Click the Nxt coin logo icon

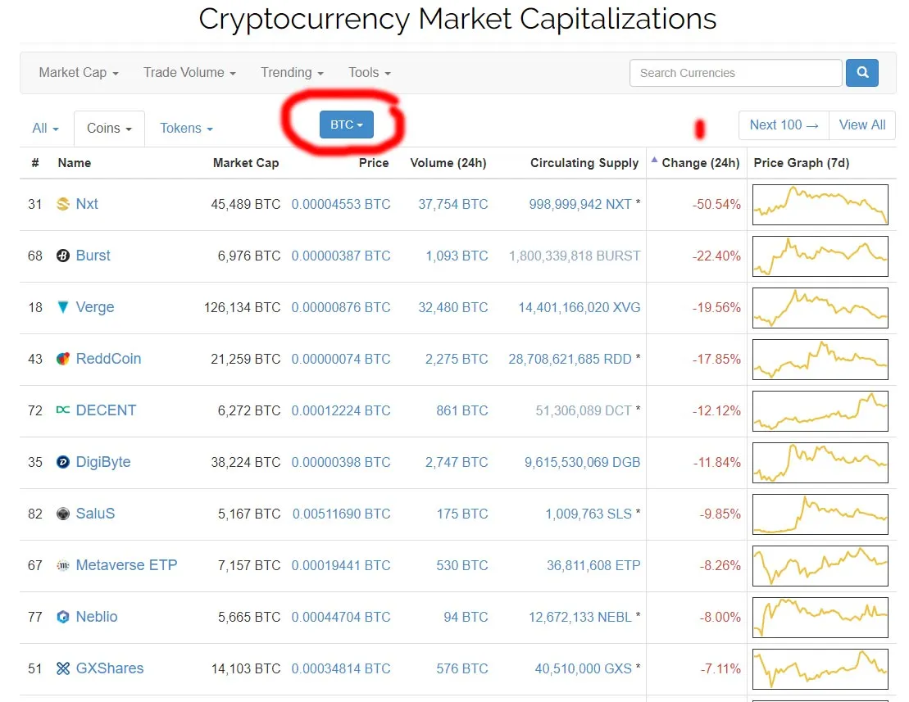click(x=62, y=204)
